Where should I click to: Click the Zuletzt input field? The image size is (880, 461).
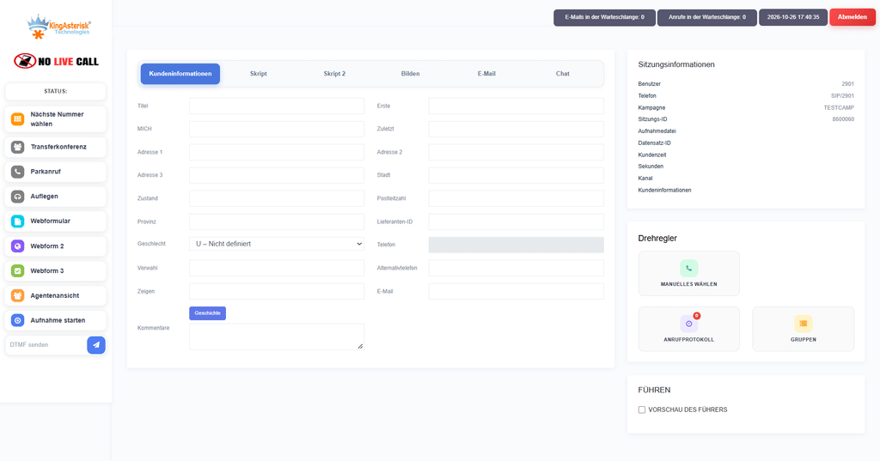pyautogui.click(x=516, y=129)
